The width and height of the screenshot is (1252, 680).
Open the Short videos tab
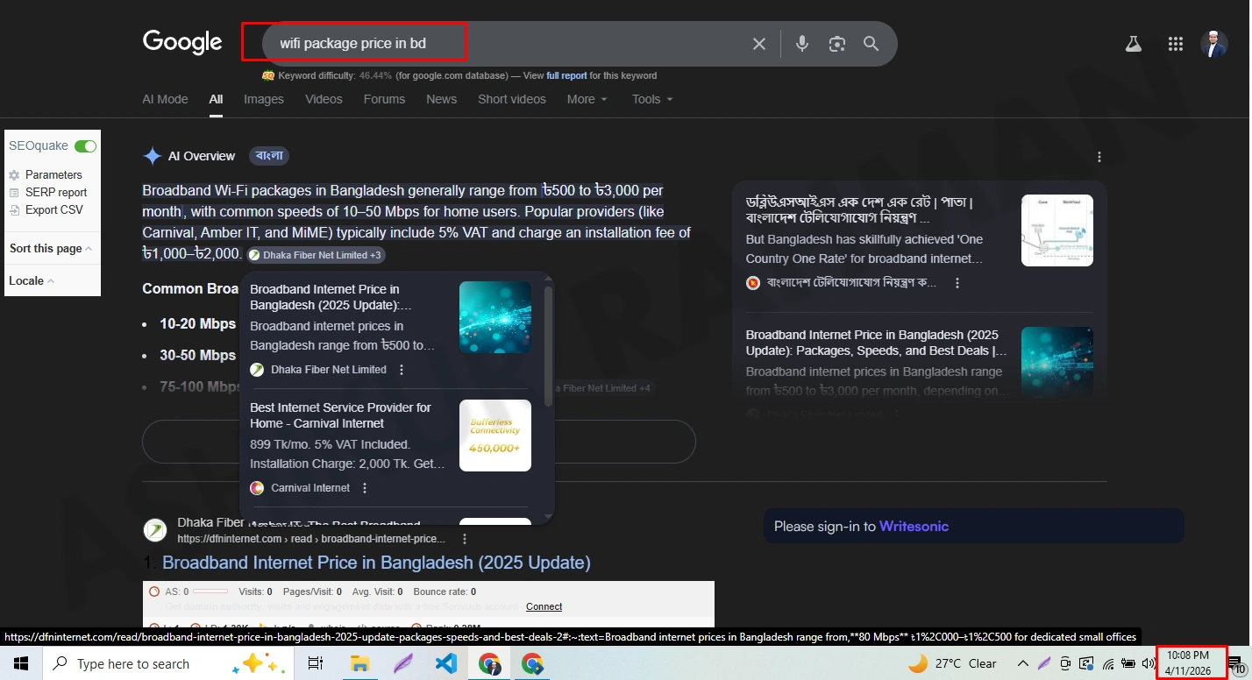512,99
